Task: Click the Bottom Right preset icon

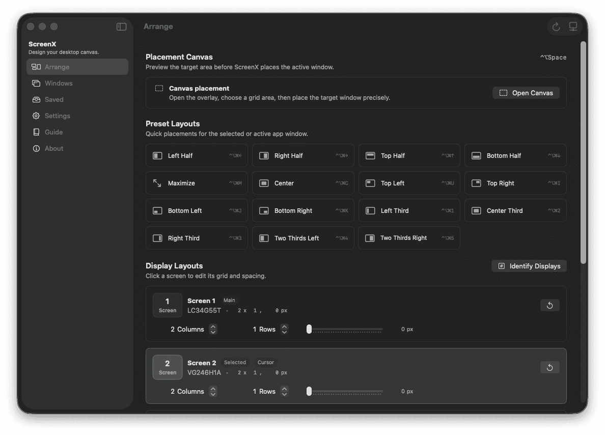Action: [264, 211]
